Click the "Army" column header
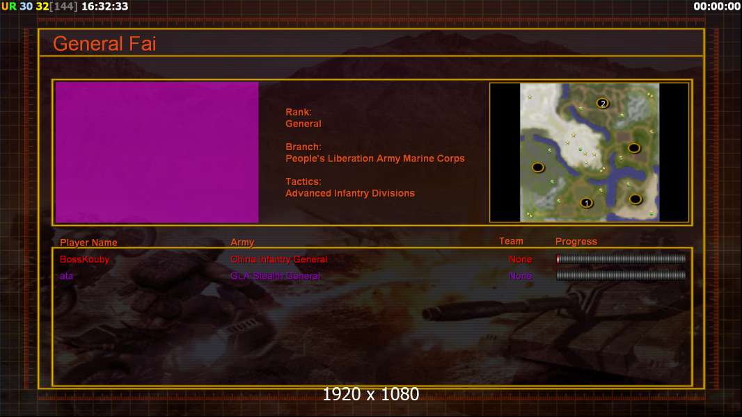Image resolution: width=742 pixels, height=417 pixels. [x=242, y=243]
